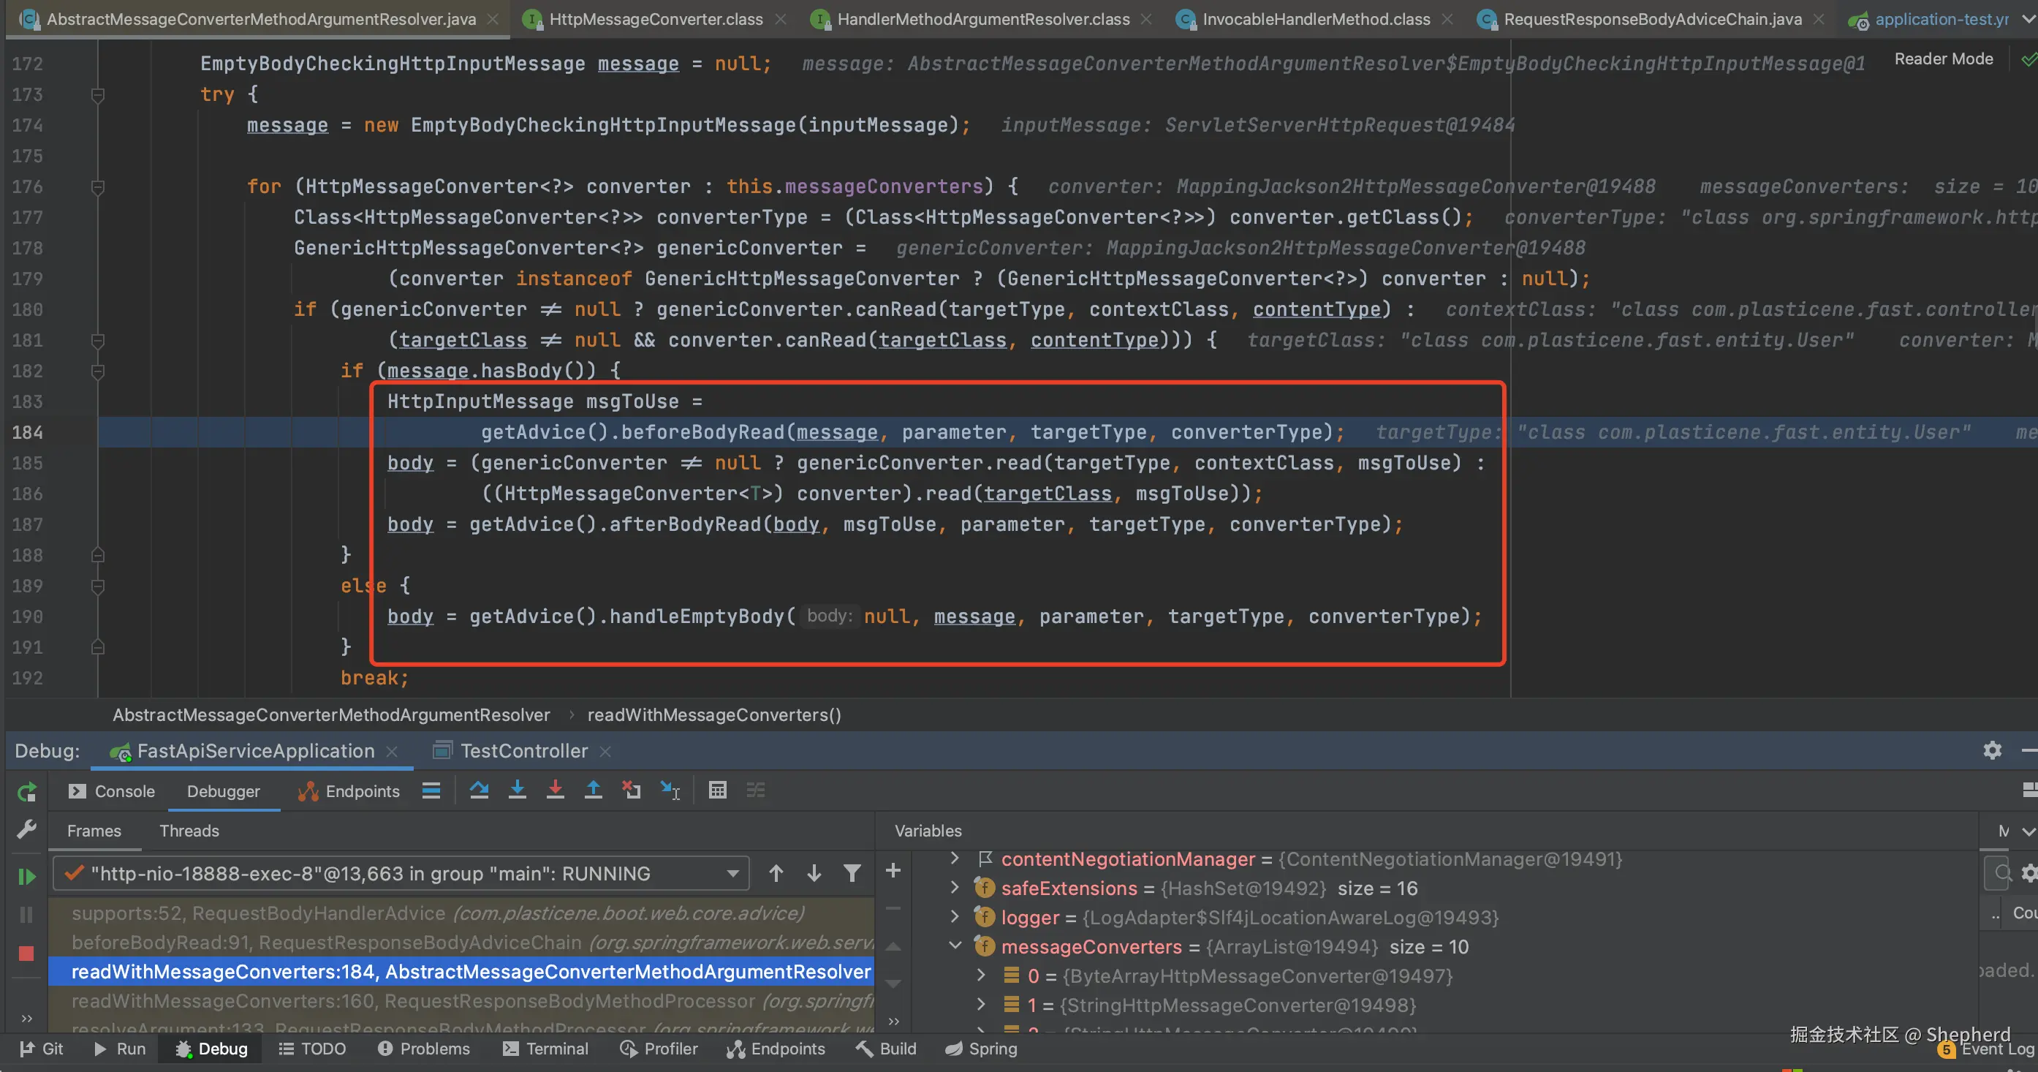Image resolution: width=2038 pixels, height=1072 pixels.
Task: Expand the safeExtensions variable node
Action: point(955,888)
